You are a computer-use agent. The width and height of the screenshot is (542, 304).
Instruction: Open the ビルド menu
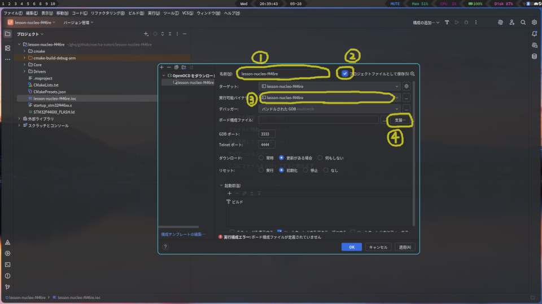135,13
